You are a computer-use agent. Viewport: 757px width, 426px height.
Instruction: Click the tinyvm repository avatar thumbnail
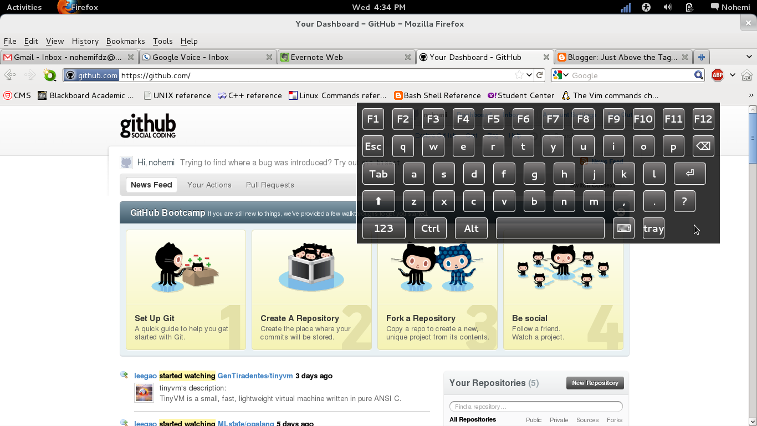144,393
